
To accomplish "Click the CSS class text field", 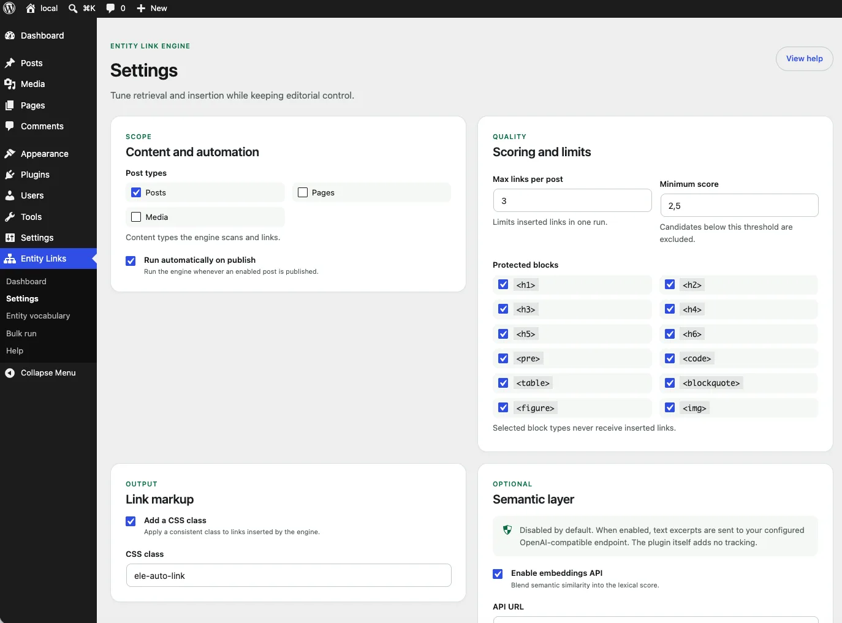I will 289,575.
